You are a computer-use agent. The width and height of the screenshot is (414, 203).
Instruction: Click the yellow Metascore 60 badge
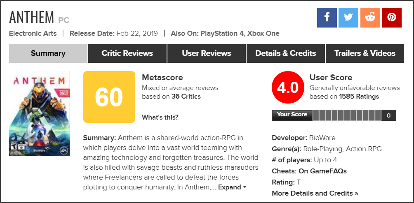pos(109,97)
